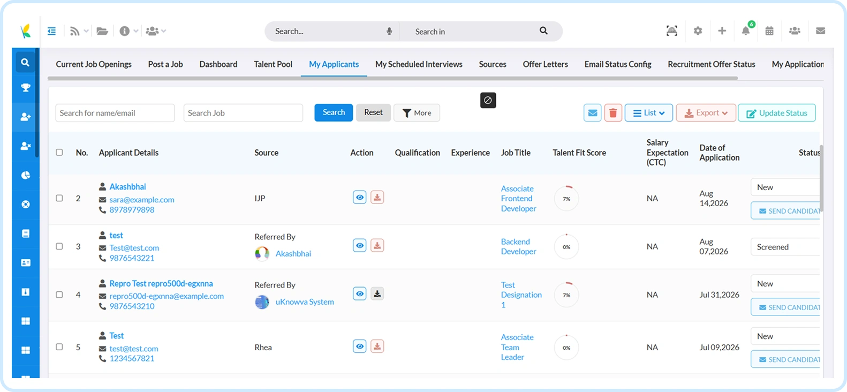Open the folder icon in top bar
Screen dimensions: 847x392
click(102, 31)
